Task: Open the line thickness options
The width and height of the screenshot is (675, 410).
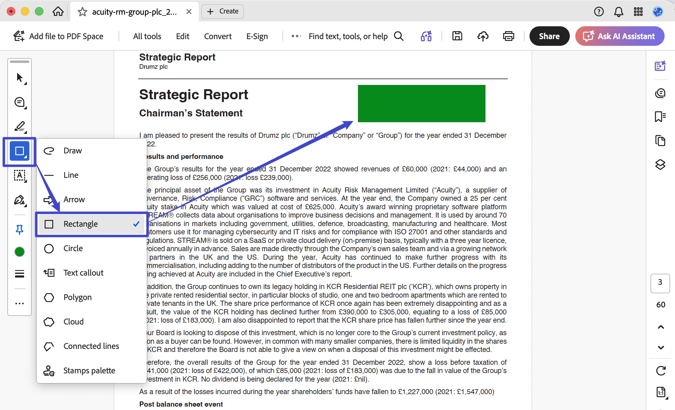Action: point(20,274)
